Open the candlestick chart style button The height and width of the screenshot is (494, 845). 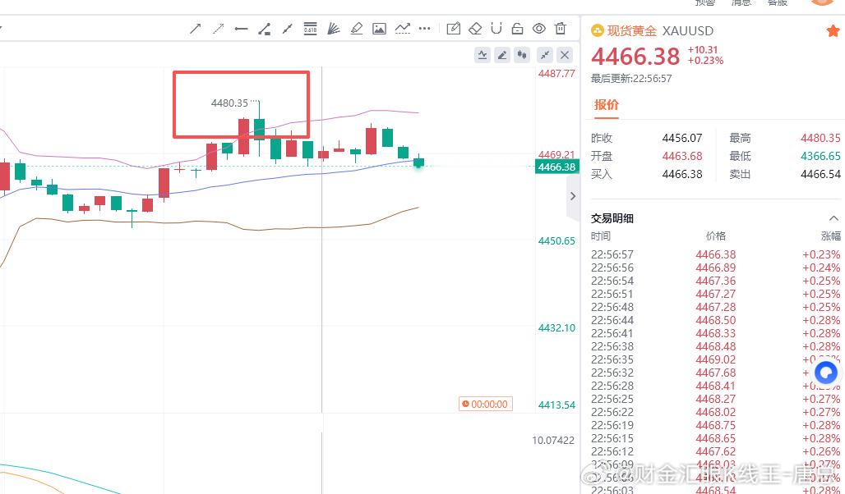click(x=522, y=55)
